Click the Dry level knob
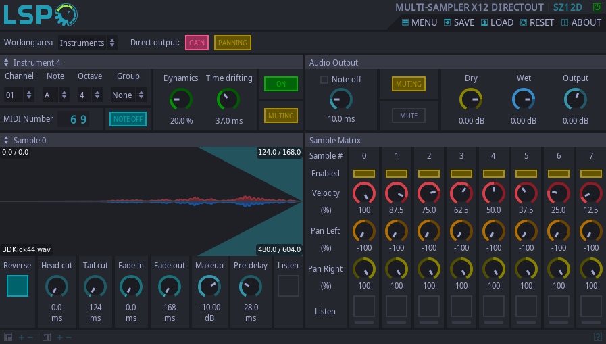 (471, 99)
